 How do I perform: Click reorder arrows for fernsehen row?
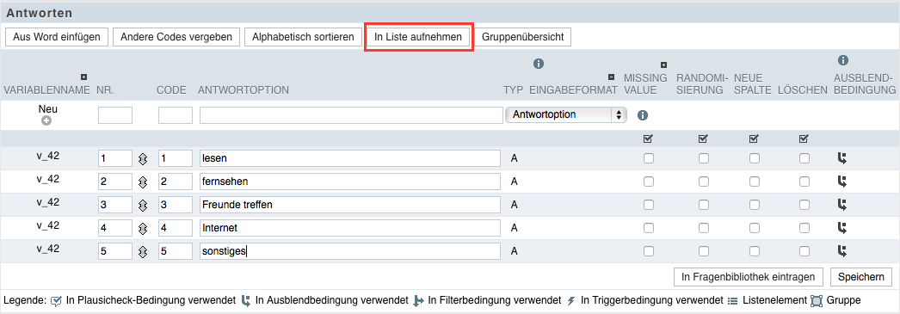coord(143,182)
